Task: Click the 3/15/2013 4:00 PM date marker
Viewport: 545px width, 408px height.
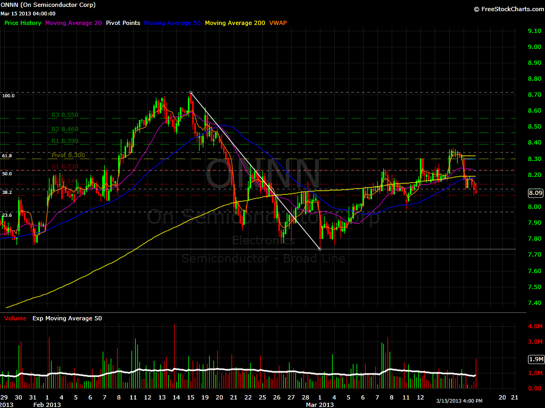Action: pos(460,401)
